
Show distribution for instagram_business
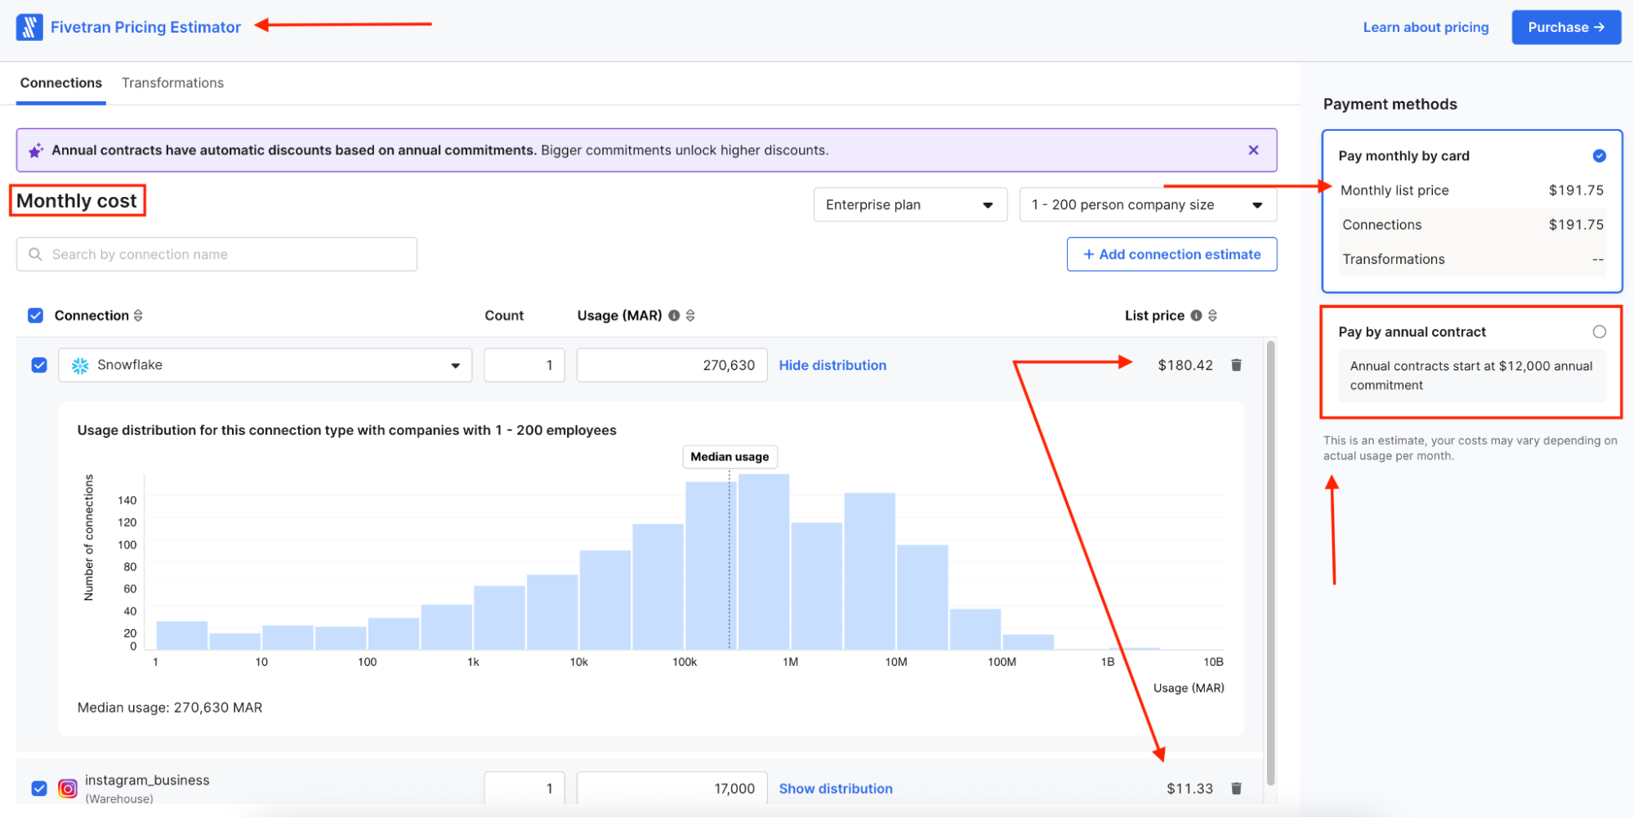click(x=836, y=789)
